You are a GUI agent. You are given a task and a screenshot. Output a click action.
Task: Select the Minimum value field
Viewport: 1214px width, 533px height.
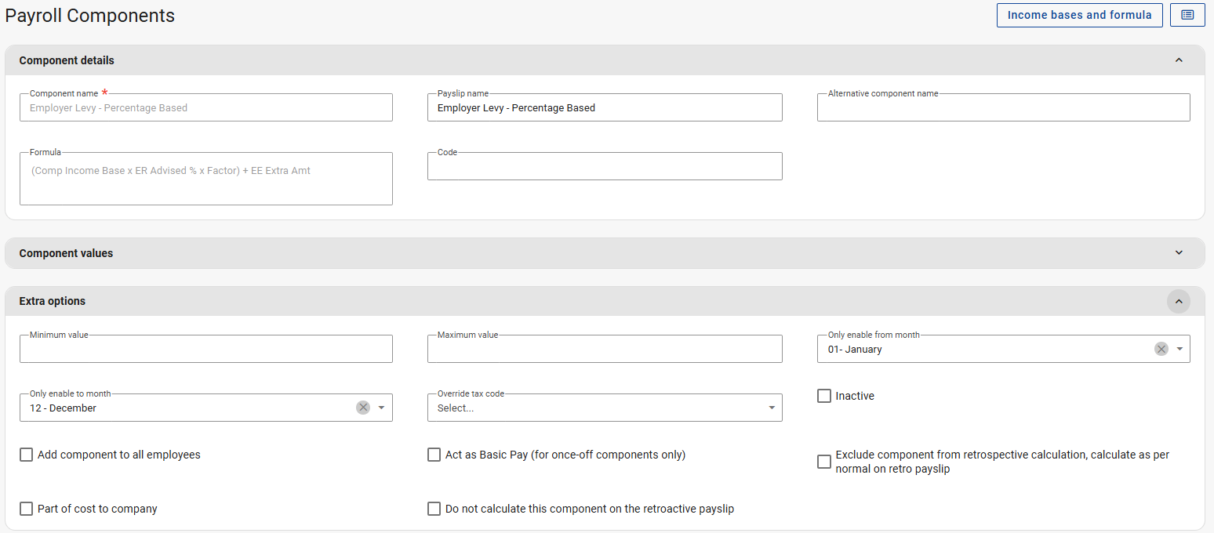[x=205, y=350]
